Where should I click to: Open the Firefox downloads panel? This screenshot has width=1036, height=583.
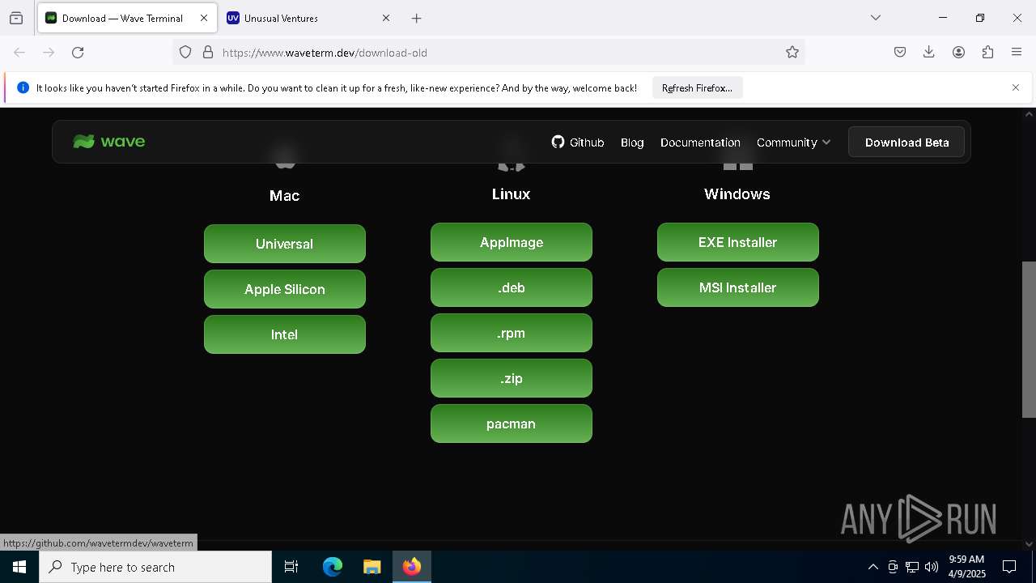click(929, 53)
